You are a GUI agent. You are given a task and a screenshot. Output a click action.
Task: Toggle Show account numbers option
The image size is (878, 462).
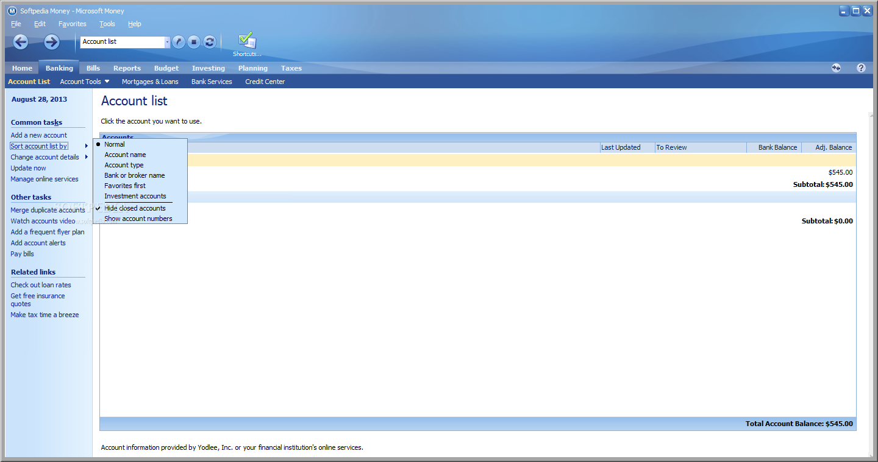(x=138, y=219)
